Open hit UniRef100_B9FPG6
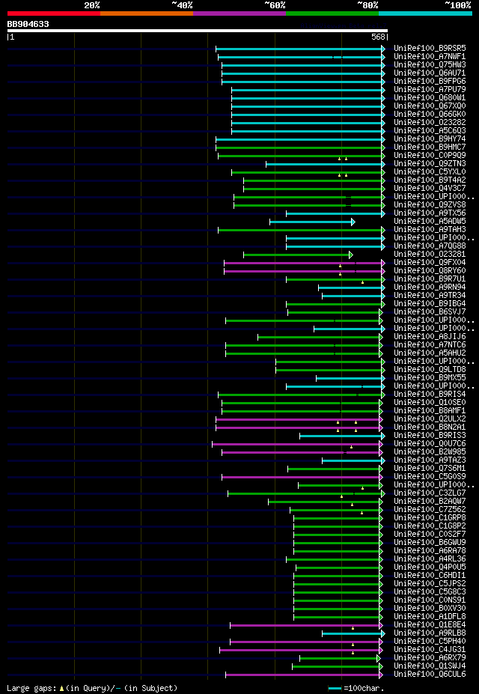 click(430, 81)
